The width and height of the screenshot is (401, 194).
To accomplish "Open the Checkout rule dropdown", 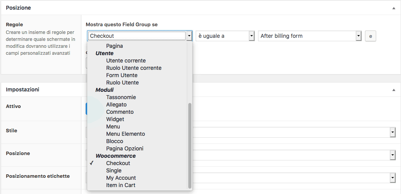I will coord(139,36).
